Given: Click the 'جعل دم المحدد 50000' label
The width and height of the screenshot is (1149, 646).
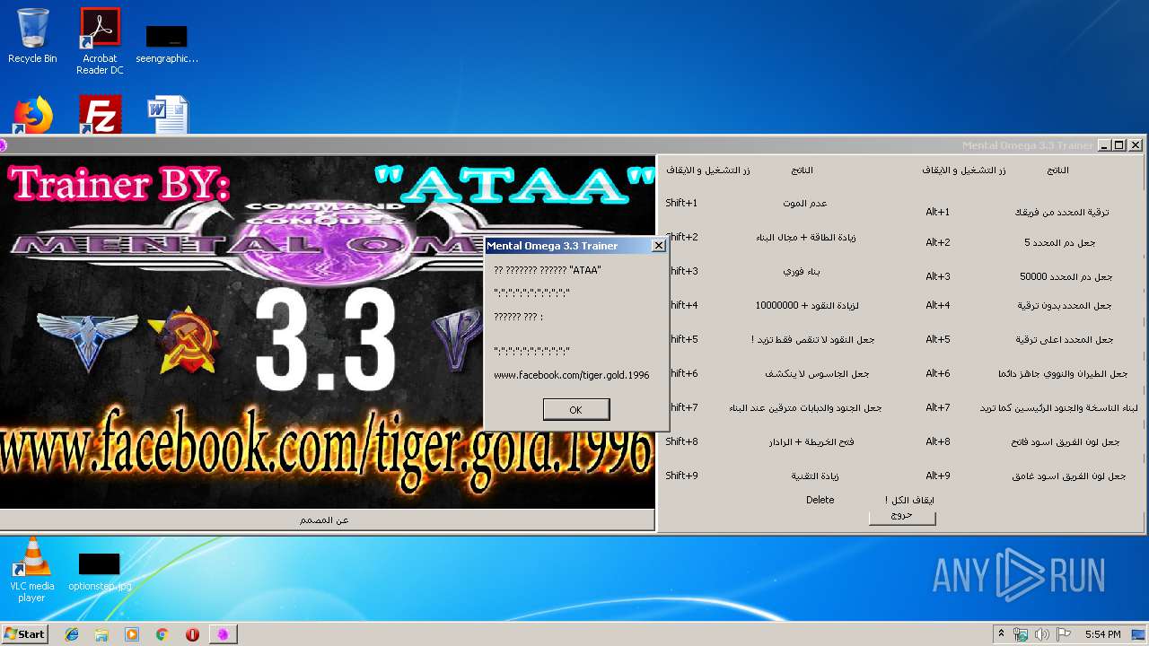Looking at the screenshot, I should 1066,276.
